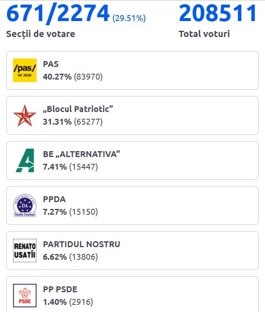The height and width of the screenshot is (312, 265).
Task: Click the 671/2274 polling stations counter
Action: pyautogui.click(x=58, y=13)
